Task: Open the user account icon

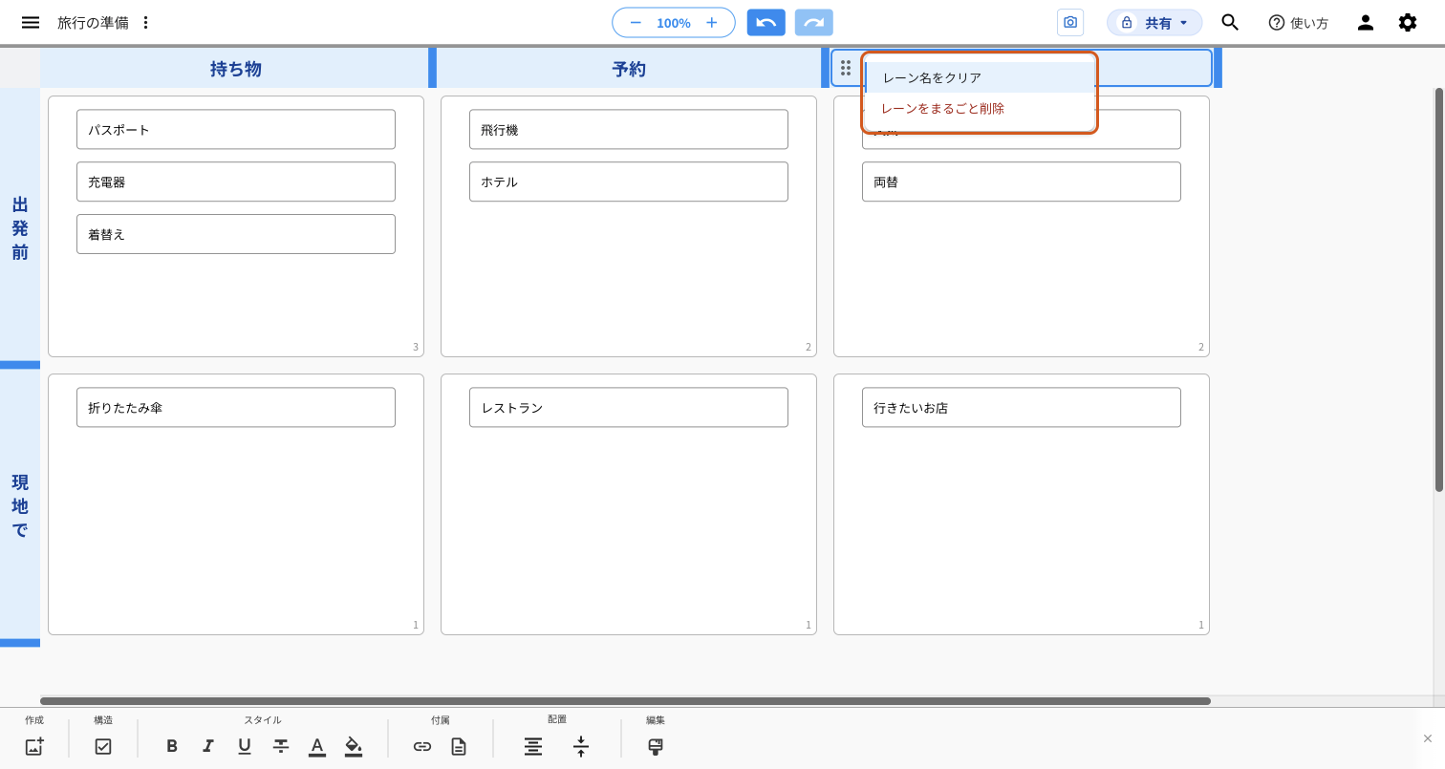Action: tap(1366, 22)
